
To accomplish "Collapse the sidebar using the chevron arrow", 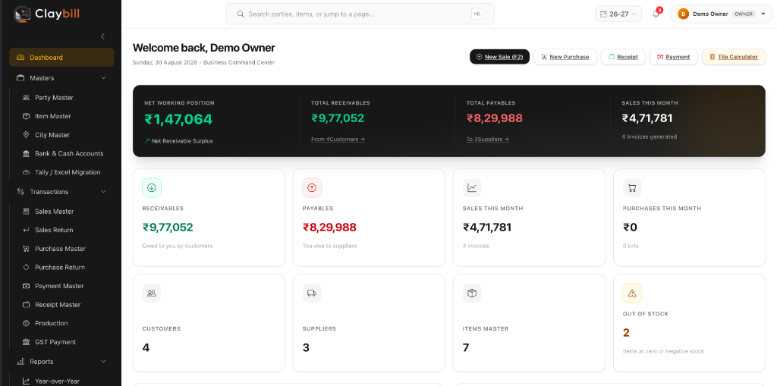I will (x=102, y=36).
